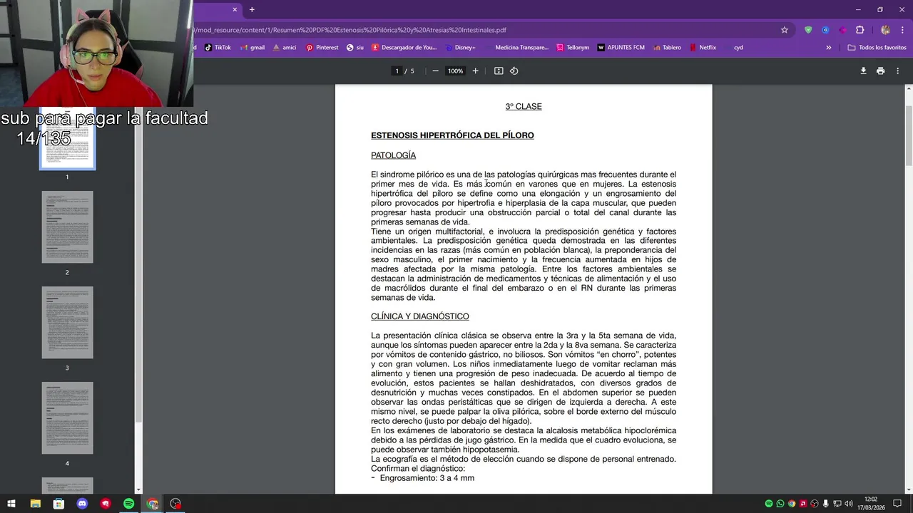The height and width of the screenshot is (513, 913).
Task: Open the Tablero bookmark
Action: (x=666, y=48)
